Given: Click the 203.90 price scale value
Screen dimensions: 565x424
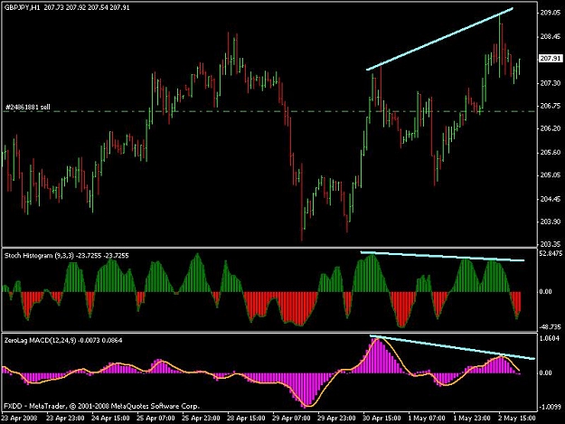Looking at the screenshot, I should [551, 221].
